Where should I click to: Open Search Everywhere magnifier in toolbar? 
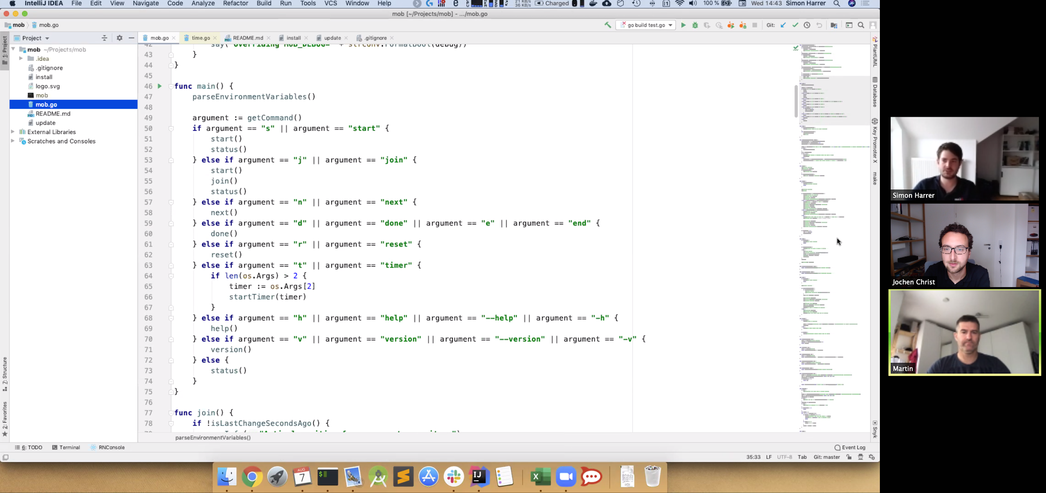(x=861, y=25)
